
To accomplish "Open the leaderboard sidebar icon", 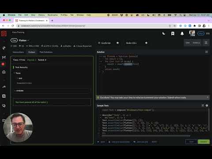I will (x=4, y=87).
